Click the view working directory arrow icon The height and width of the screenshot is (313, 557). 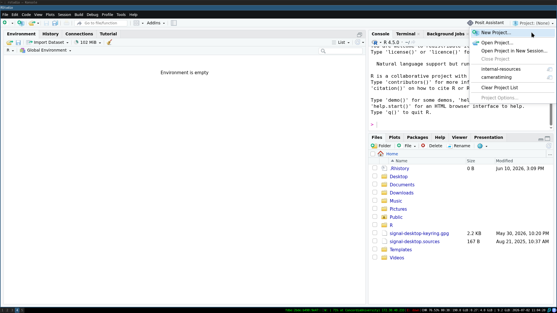click(413, 42)
